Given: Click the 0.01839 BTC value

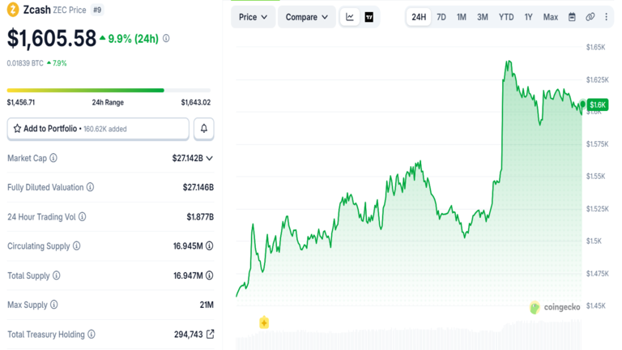Looking at the screenshot, I should pyautogui.click(x=25, y=63).
